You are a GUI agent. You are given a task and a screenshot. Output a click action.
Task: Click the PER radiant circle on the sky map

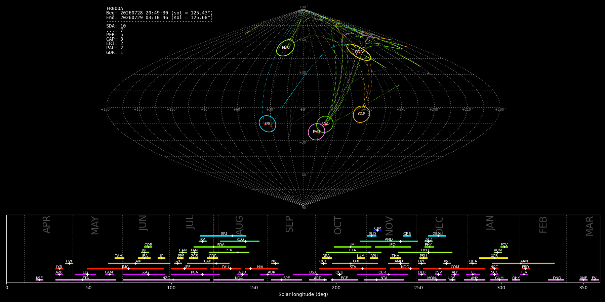(285, 48)
